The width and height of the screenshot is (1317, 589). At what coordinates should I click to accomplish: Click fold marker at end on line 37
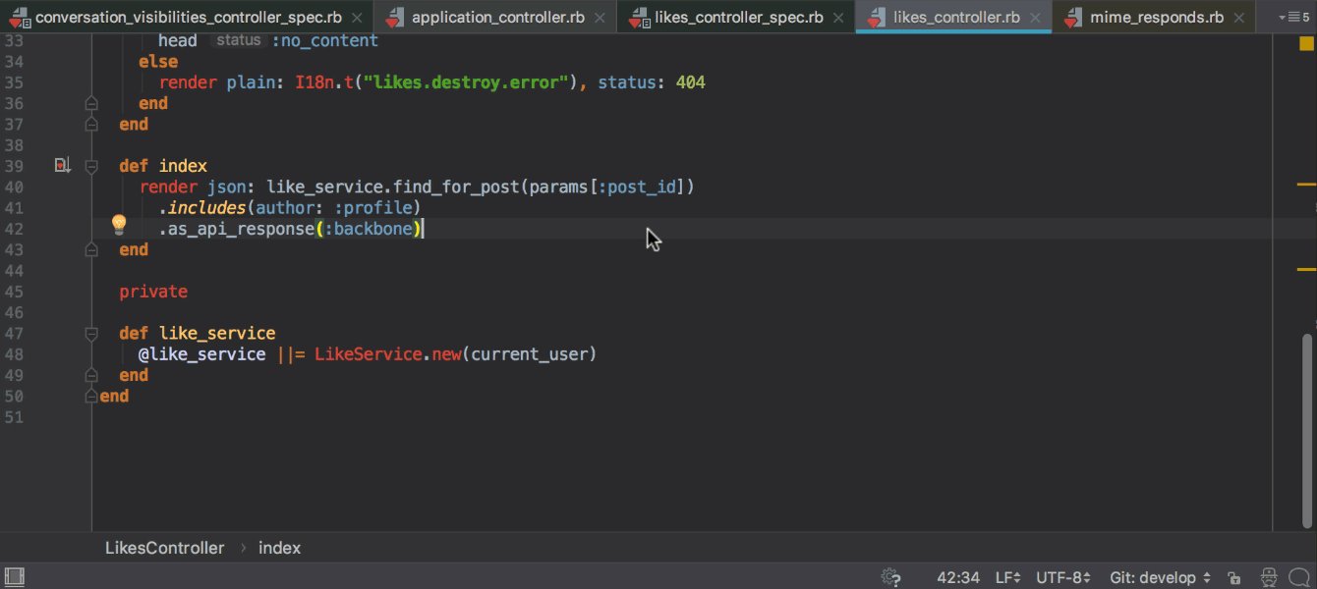click(91, 125)
